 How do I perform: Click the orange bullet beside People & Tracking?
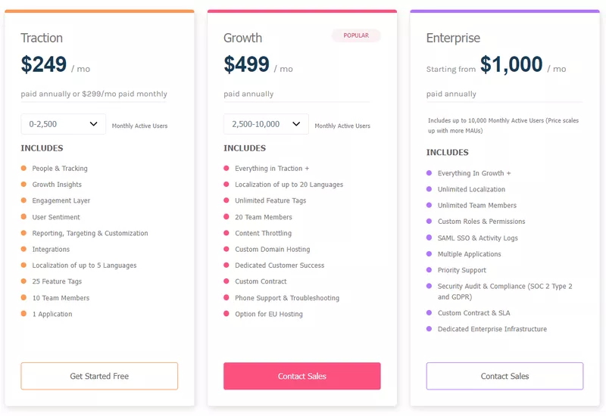point(23,168)
